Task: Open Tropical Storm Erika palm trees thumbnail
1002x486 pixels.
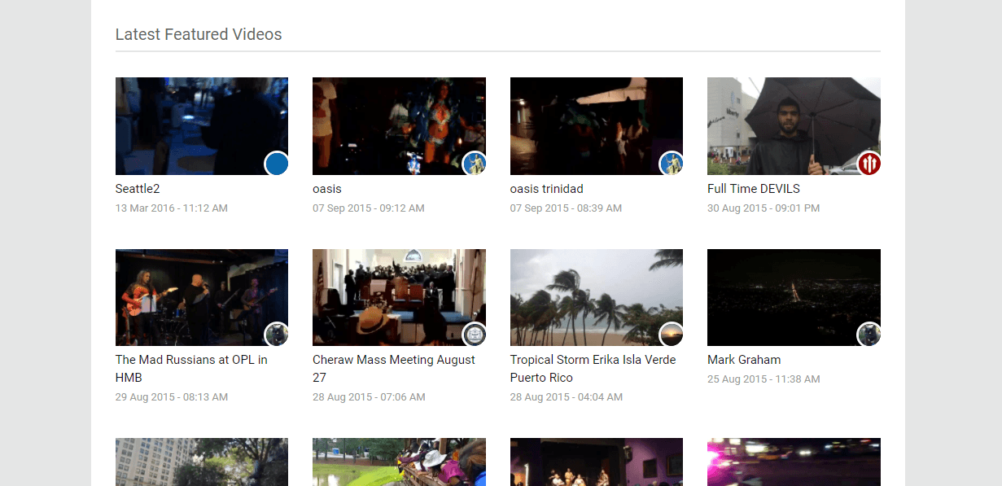Action: [597, 297]
